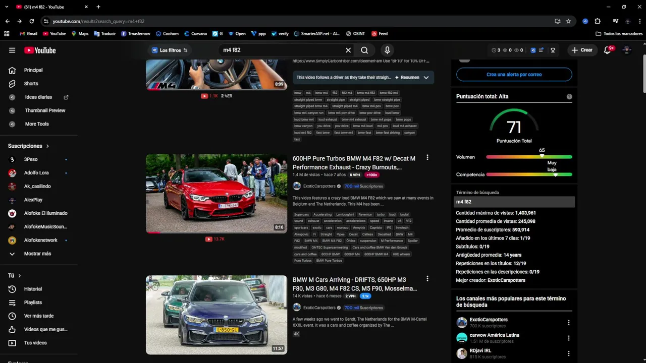
Task: Open Todos los marcadores bookmarks folder
Action: click(619, 34)
